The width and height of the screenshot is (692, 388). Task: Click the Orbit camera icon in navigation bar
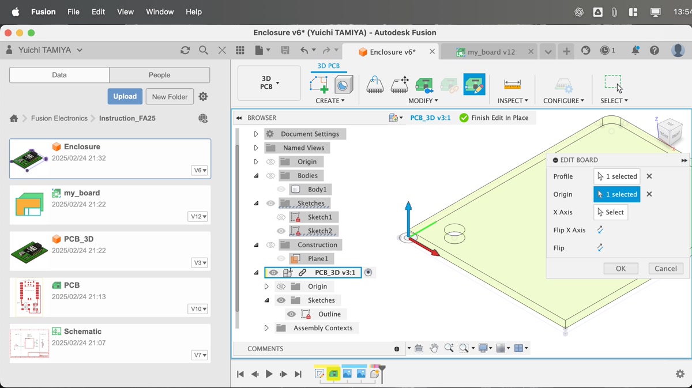click(419, 348)
